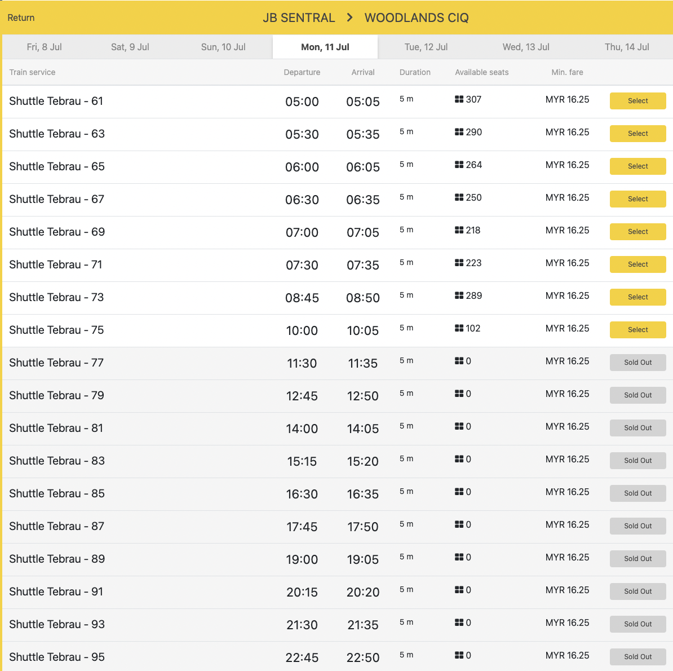Click the 22:45 departure time
The height and width of the screenshot is (671, 673).
302,657
